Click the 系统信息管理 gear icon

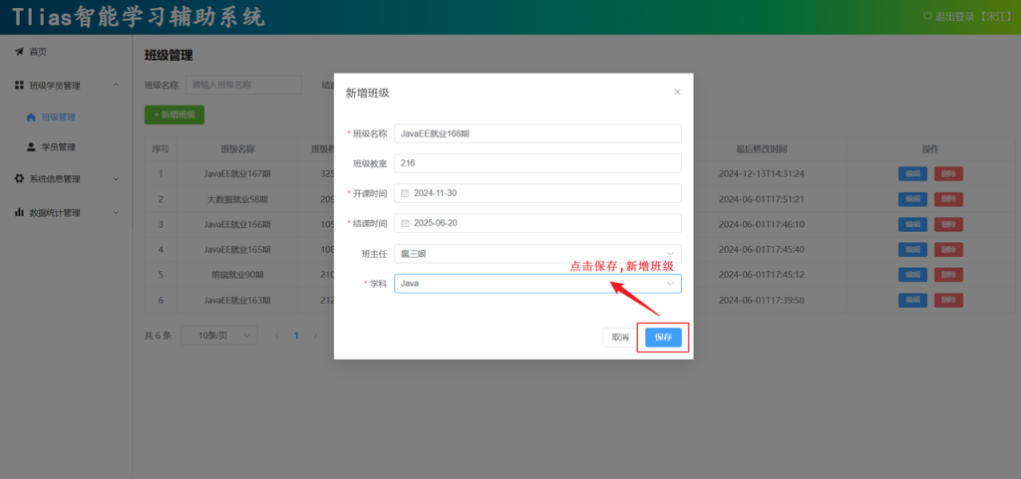(x=19, y=179)
